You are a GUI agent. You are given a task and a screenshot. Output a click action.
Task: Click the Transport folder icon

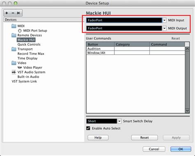coord(14,49)
